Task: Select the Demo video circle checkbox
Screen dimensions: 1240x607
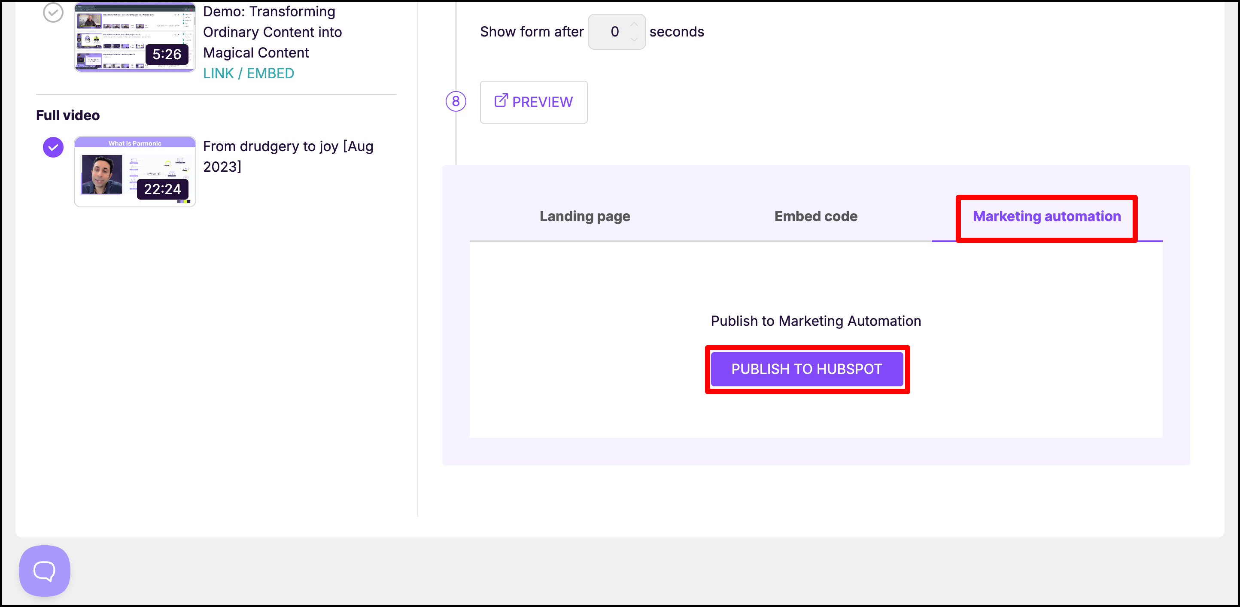Action: coord(53,12)
